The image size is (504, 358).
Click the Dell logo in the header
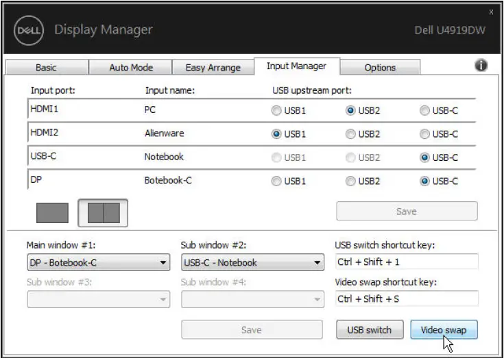29,31
